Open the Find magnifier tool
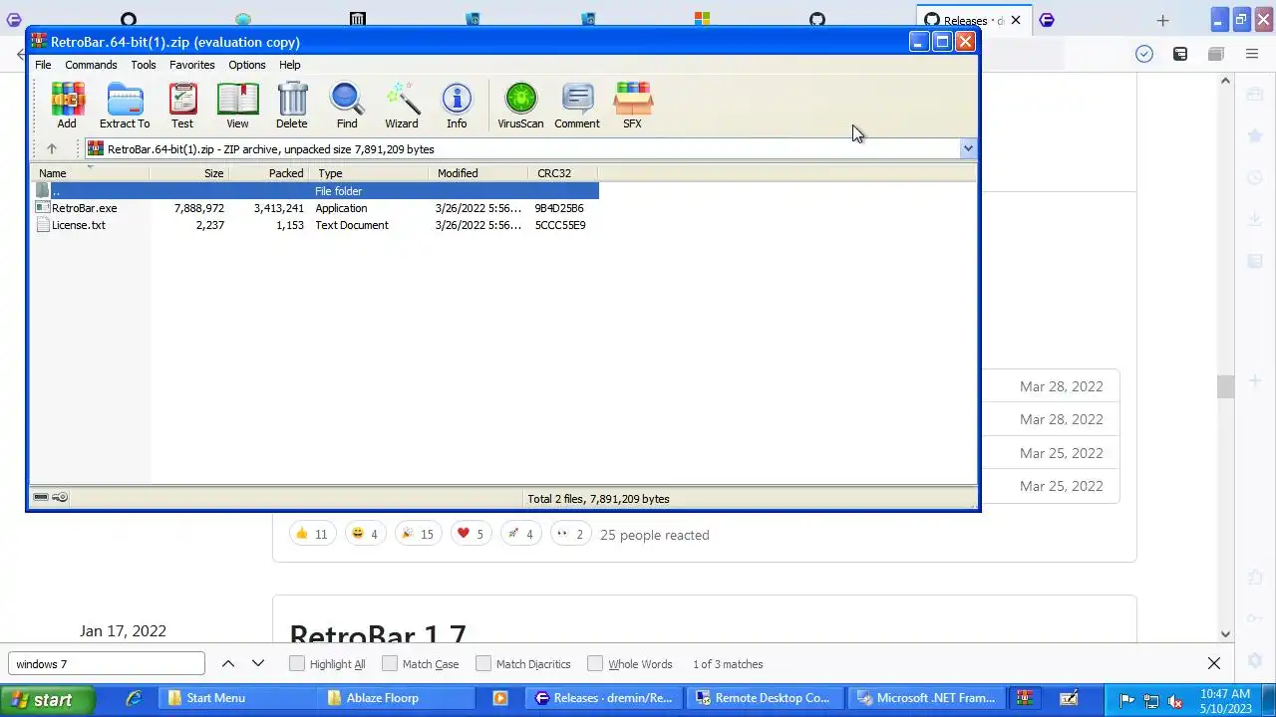 coord(347,106)
